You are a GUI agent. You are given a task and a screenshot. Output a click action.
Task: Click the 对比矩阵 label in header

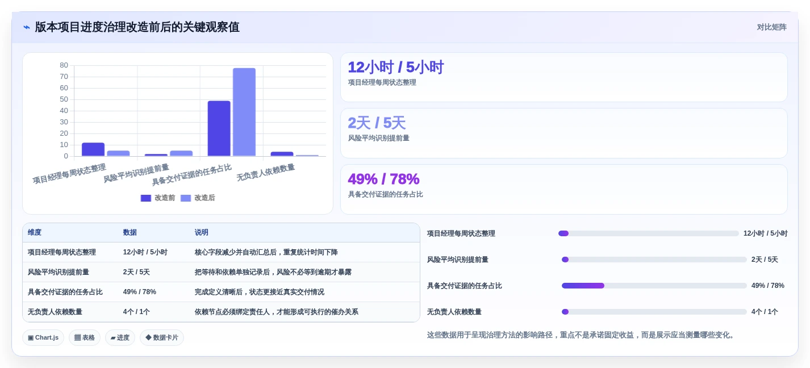pos(771,27)
